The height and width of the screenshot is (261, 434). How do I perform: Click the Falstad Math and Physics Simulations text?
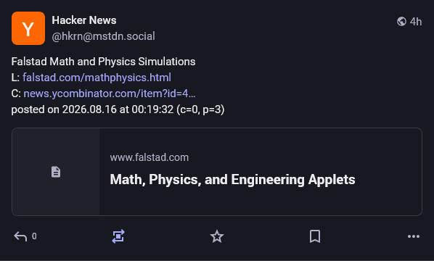click(103, 62)
